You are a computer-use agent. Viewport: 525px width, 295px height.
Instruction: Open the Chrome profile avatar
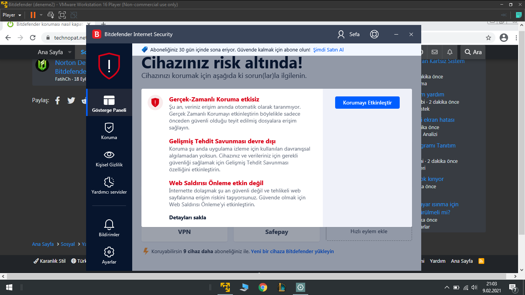point(504,38)
